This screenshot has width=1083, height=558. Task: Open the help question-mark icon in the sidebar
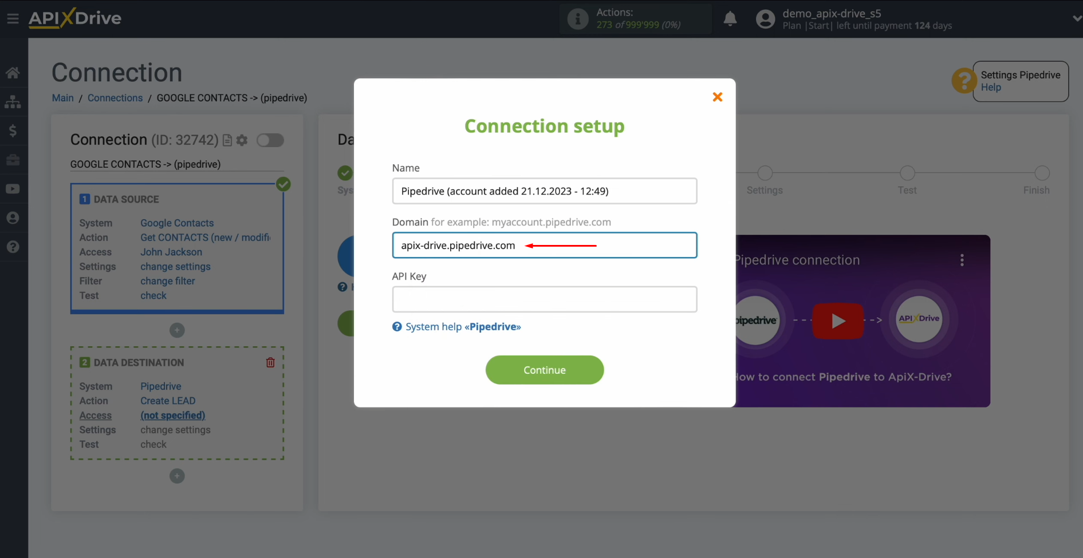(x=13, y=247)
